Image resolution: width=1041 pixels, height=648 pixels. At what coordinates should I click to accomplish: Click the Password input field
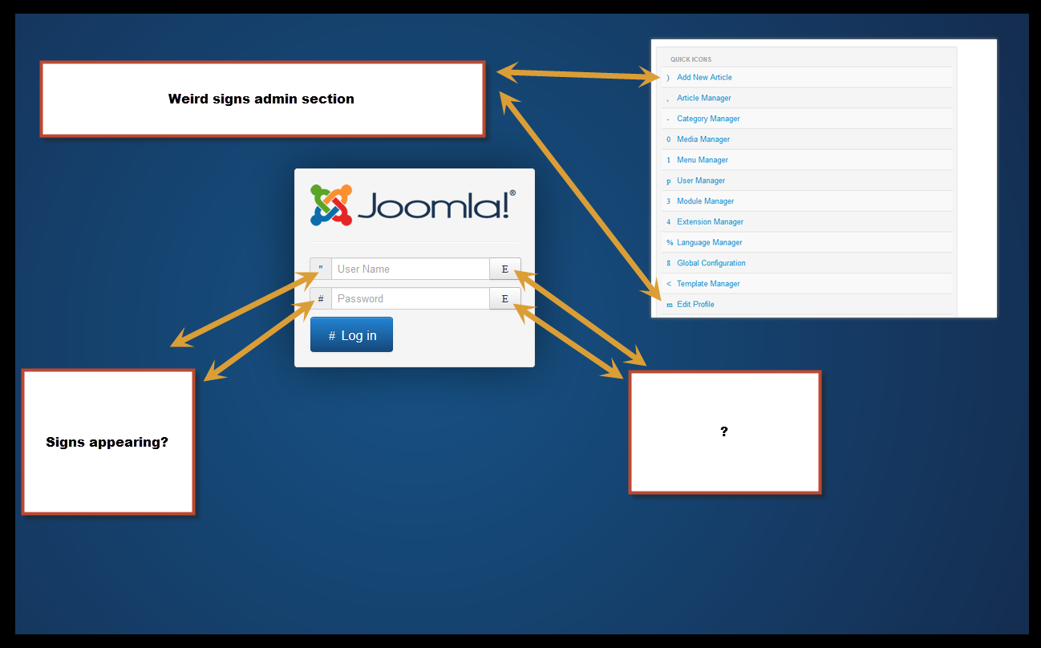411,298
